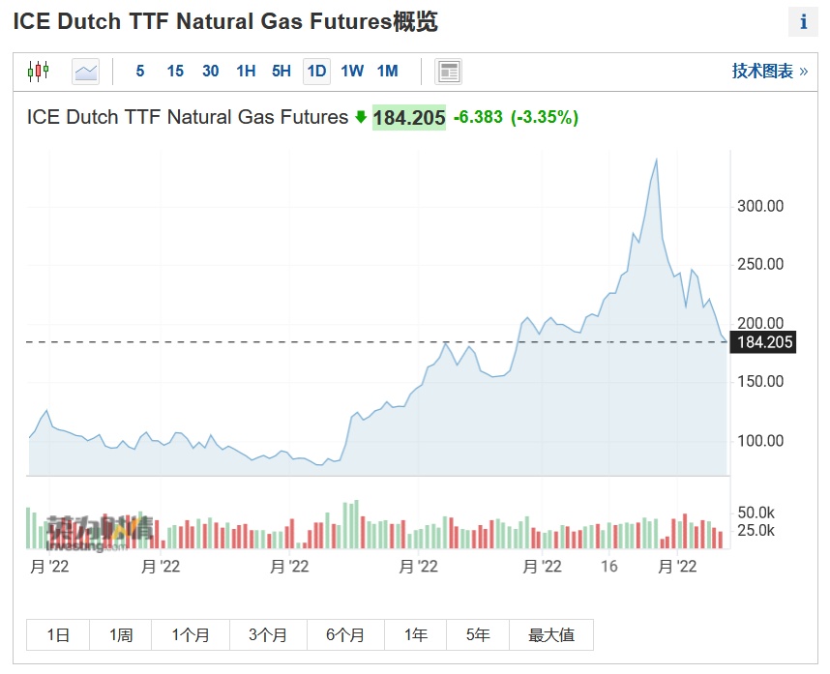Select the 1个月 time range tab
The height and width of the screenshot is (674, 830).
pos(191,635)
